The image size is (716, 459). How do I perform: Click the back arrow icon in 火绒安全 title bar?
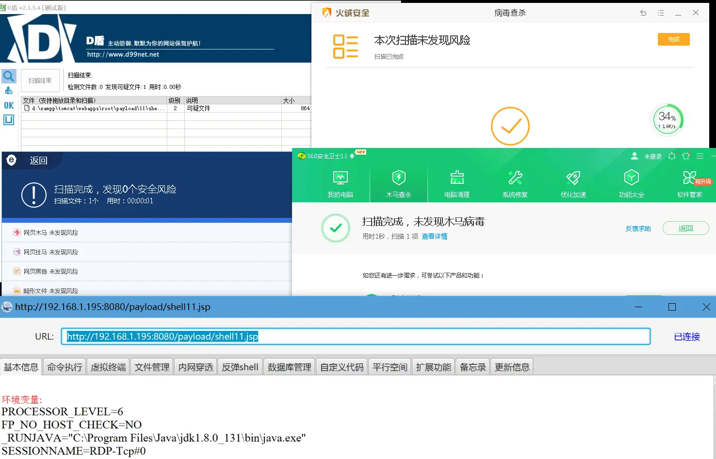point(643,13)
